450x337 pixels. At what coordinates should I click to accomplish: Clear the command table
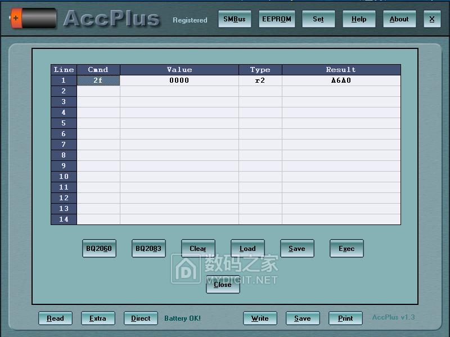pos(198,249)
